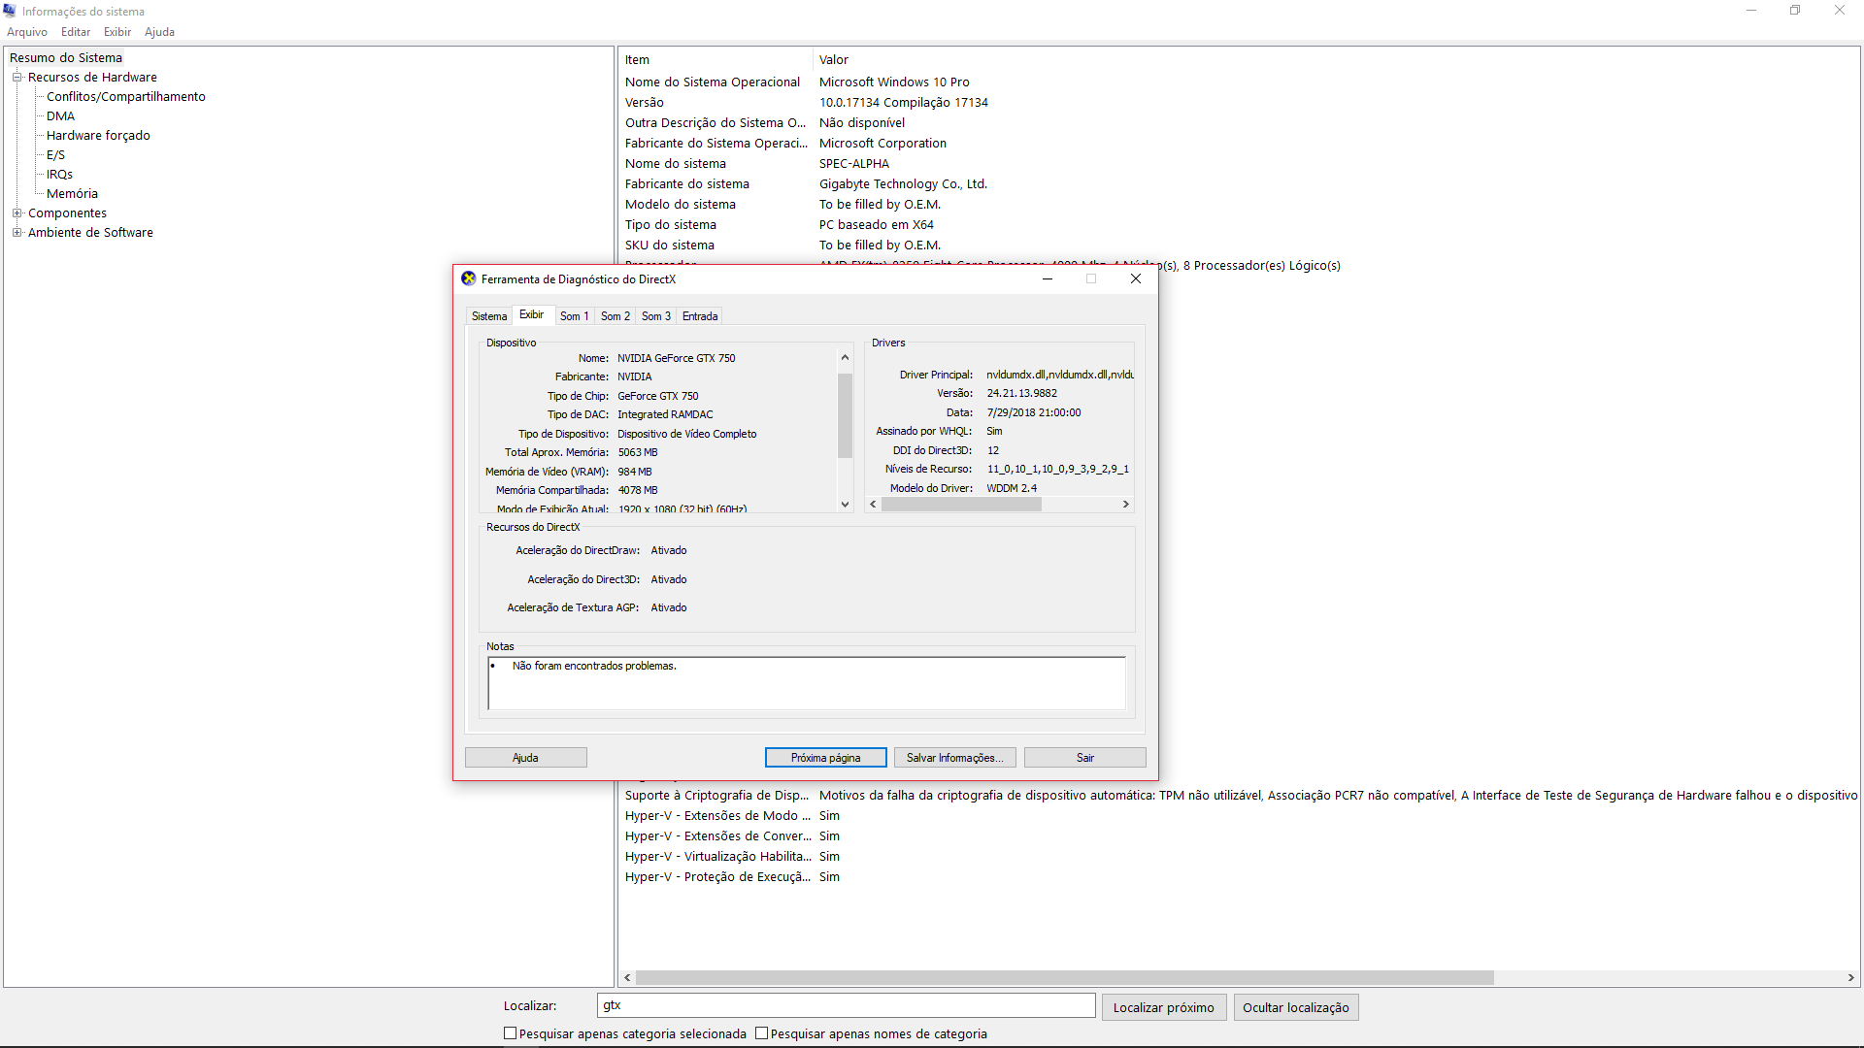Click the Ajuda button in DirectX dialog

pyautogui.click(x=526, y=758)
